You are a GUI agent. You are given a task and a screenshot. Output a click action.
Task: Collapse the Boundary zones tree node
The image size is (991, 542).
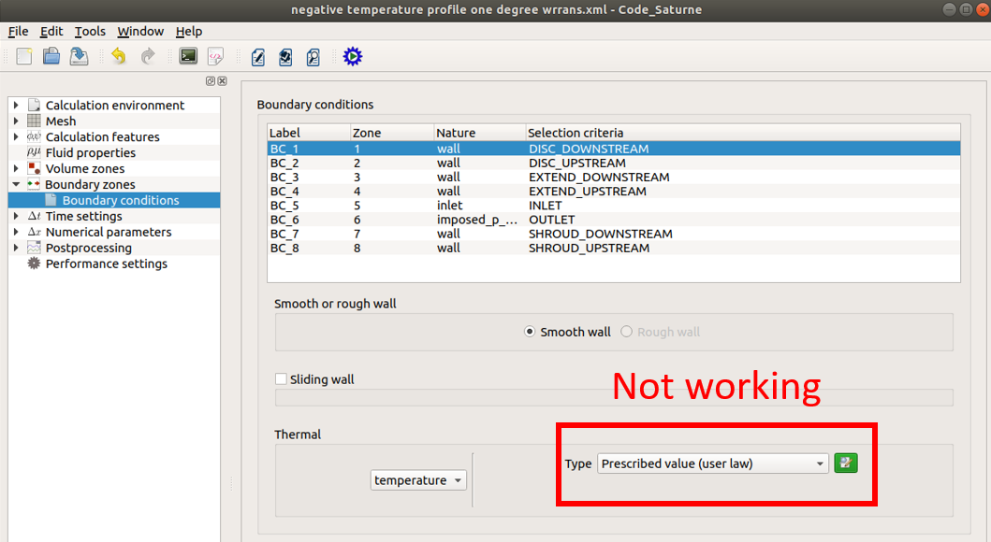16,185
